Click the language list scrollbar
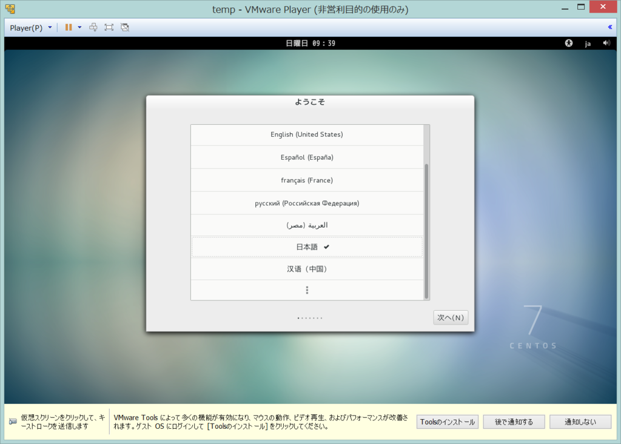Screen dimensions: 621x444 point(426,231)
